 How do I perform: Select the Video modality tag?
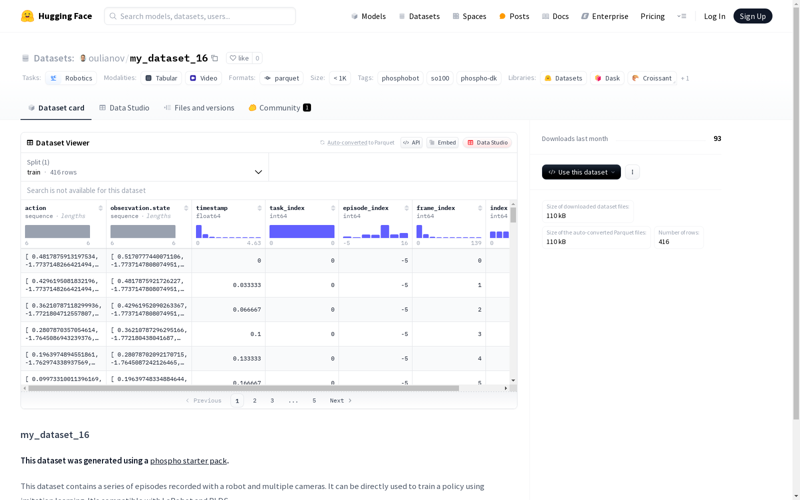point(203,78)
